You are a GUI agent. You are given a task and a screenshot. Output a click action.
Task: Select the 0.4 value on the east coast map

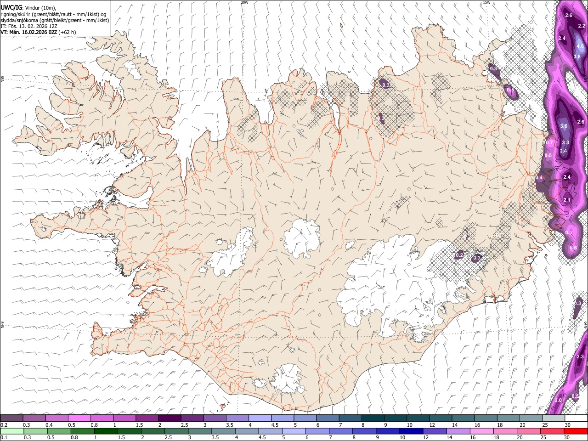click(539, 178)
